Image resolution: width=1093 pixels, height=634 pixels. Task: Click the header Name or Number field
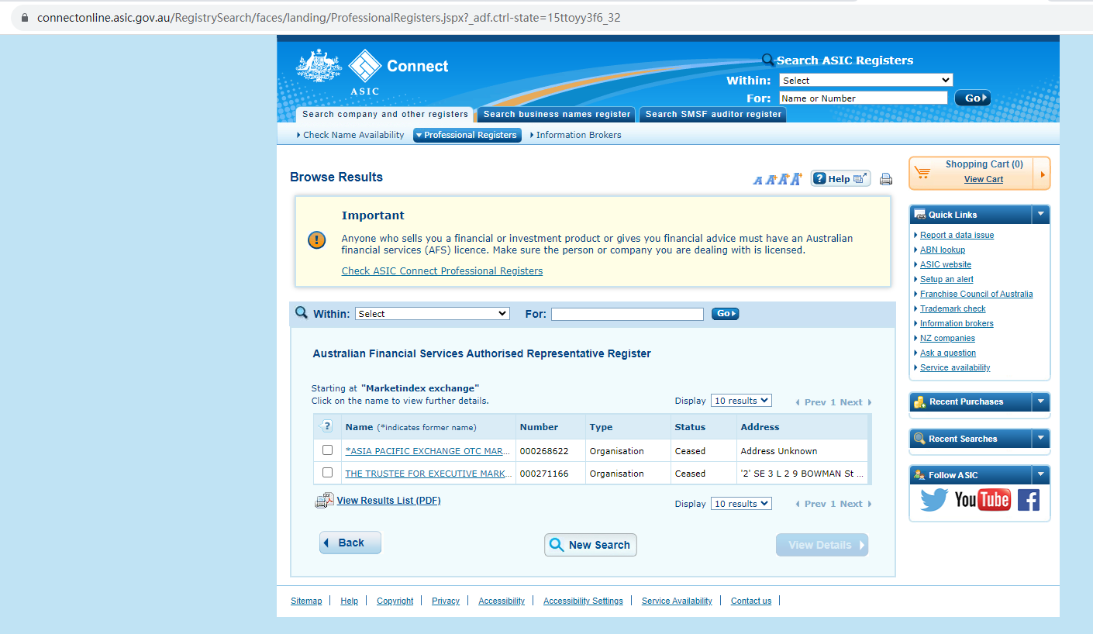(863, 98)
